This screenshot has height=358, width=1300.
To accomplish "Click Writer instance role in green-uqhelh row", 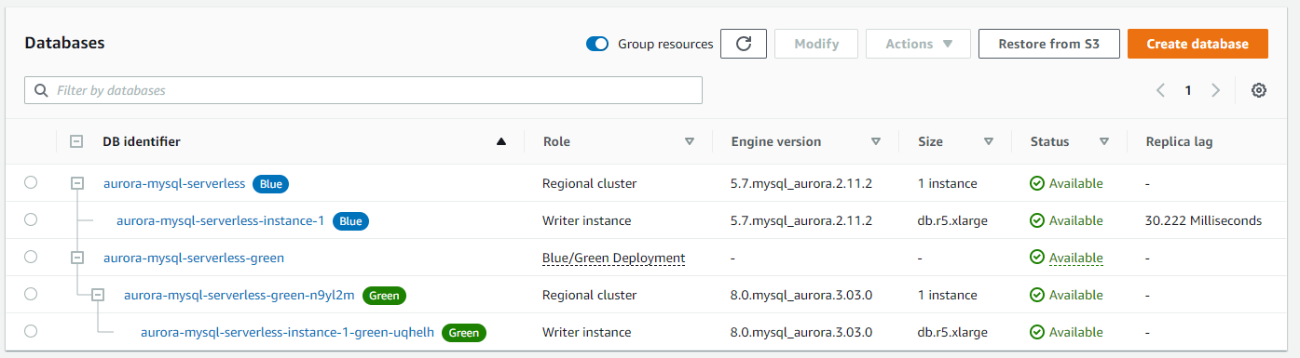I will coord(586,332).
